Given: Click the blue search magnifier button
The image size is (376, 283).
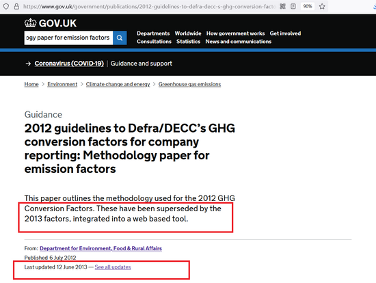Looking at the screenshot, I should [x=120, y=38].
